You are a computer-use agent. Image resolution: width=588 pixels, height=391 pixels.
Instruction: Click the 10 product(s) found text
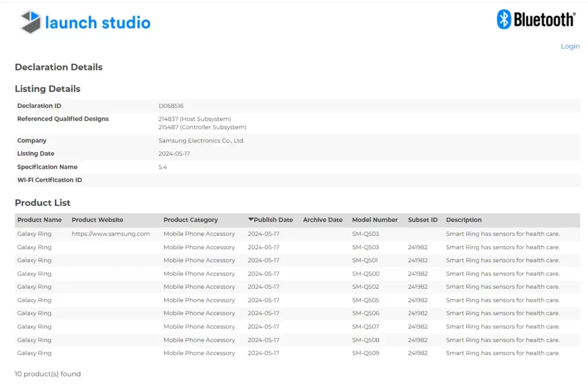(48, 374)
